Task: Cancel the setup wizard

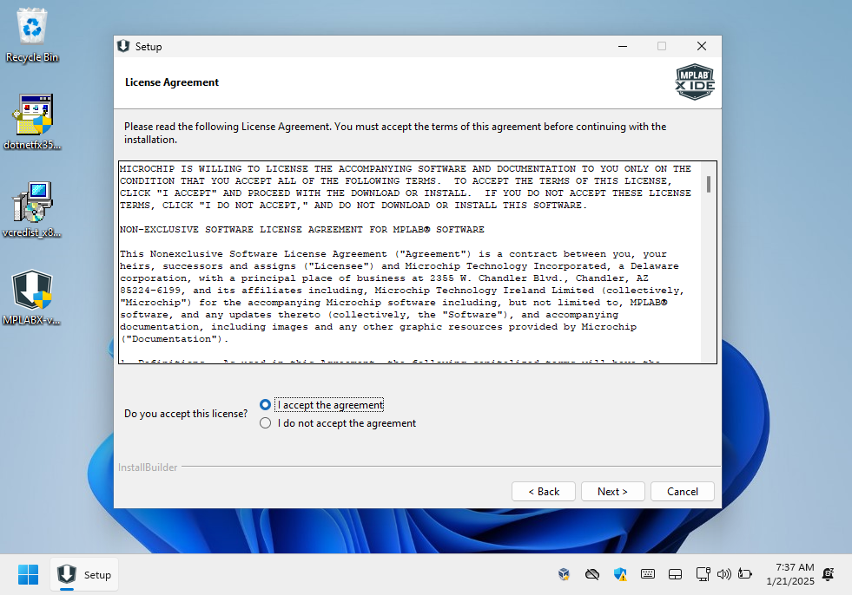Action: (683, 491)
